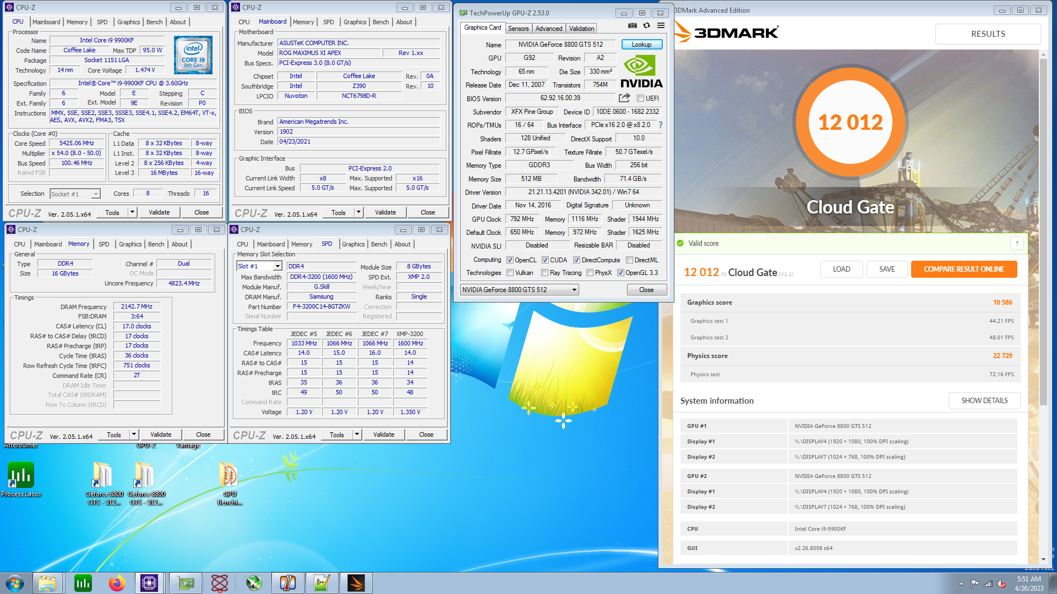Open the GPU Benchmark desktop folder

coord(230,483)
